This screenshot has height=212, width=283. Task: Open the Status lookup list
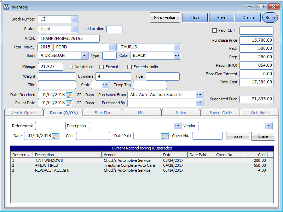tap(75, 29)
